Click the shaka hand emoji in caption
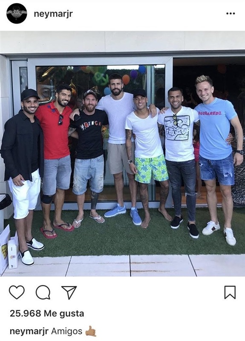Image resolution: width=245 pixels, height=341 pixels. point(91,332)
